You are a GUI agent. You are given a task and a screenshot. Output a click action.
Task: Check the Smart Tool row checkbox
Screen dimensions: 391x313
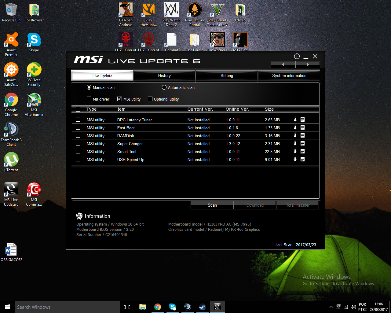click(78, 151)
